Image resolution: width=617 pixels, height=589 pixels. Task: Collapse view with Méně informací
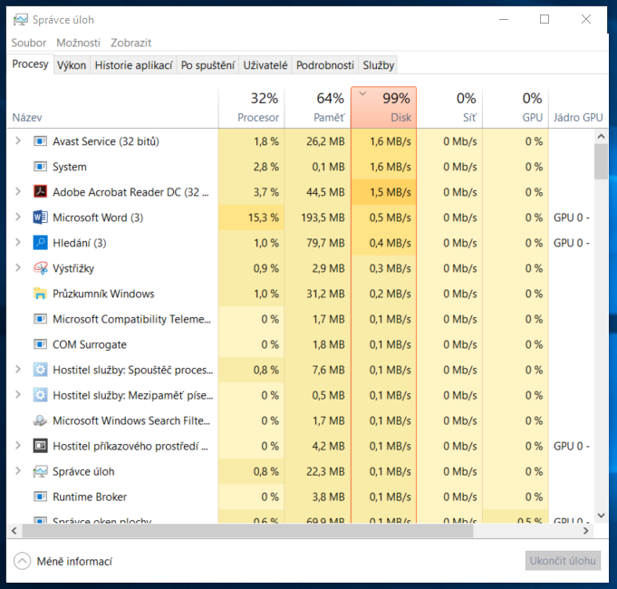pos(63,561)
